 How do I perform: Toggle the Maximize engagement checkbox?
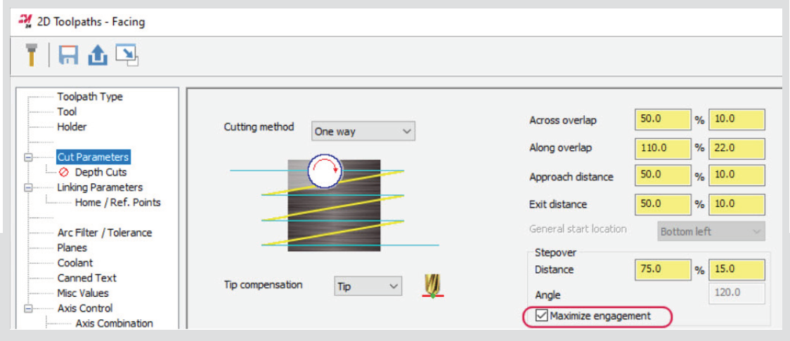pyautogui.click(x=542, y=316)
